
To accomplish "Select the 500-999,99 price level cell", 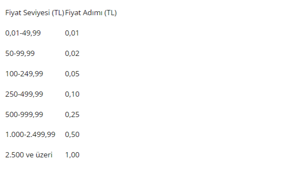I will pos(24,114).
